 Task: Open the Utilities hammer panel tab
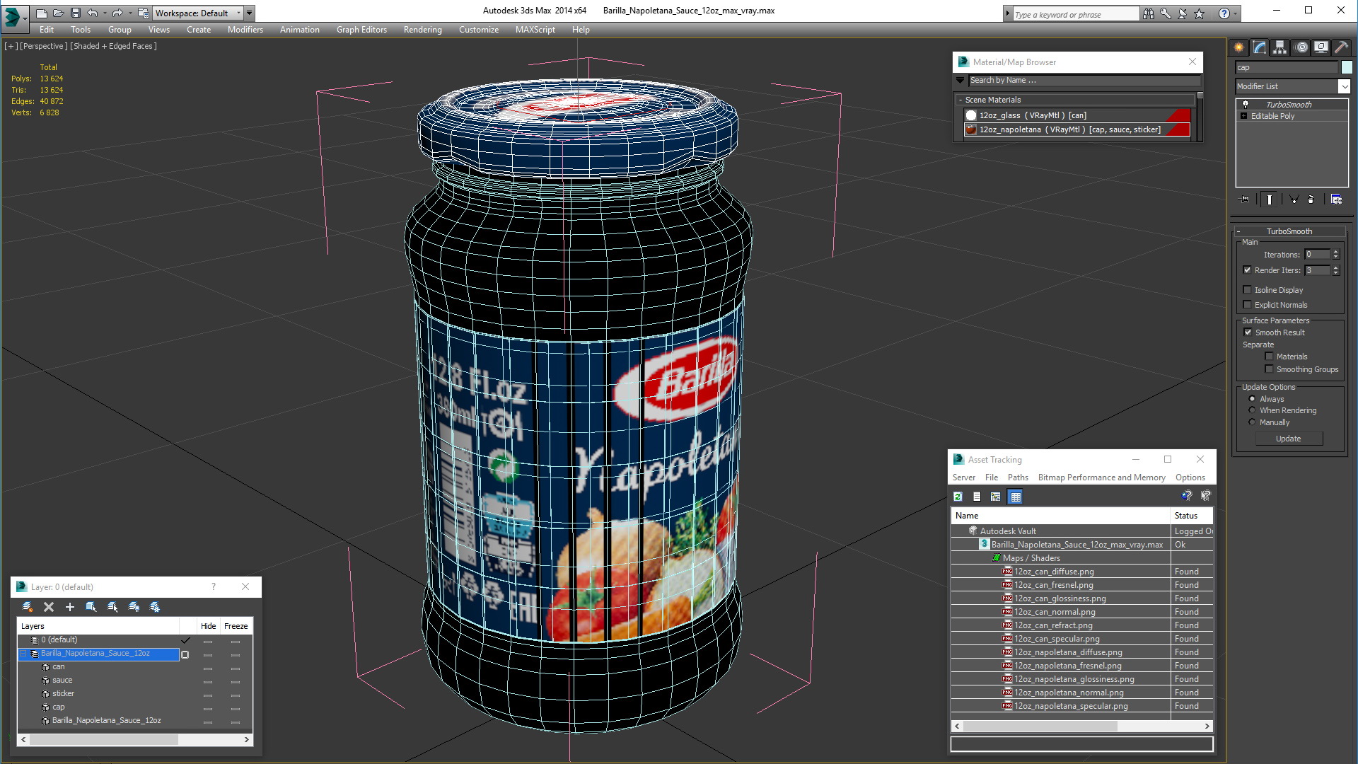click(x=1341, y=47)
